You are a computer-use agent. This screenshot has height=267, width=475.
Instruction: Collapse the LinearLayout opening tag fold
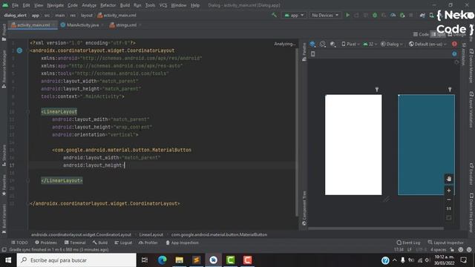click(x=28, y=112)
